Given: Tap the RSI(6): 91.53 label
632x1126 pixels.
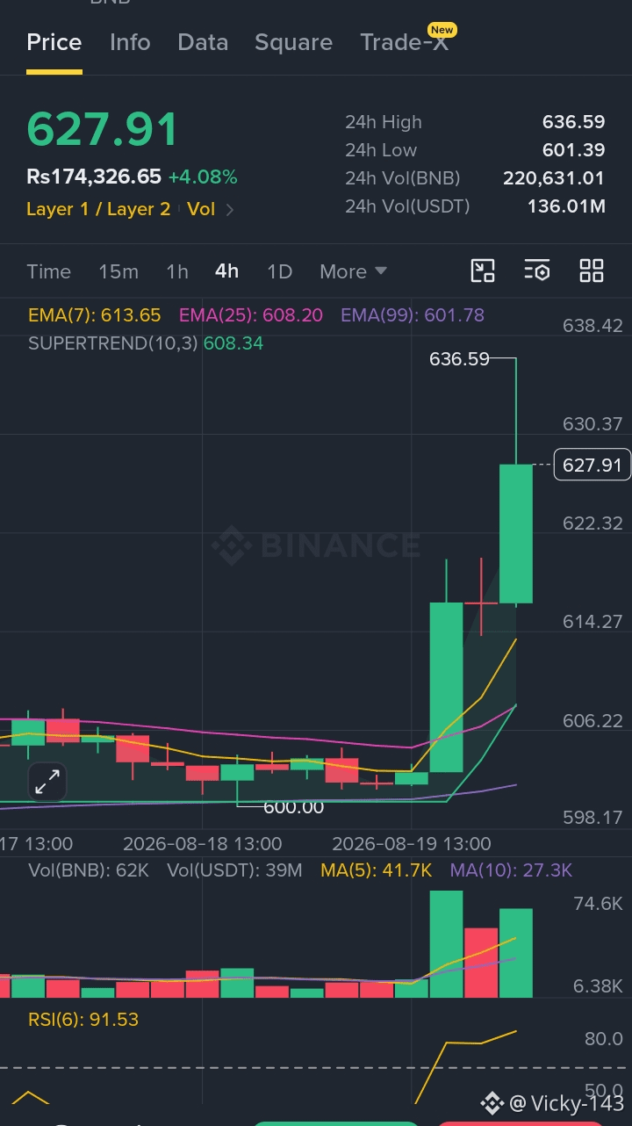Looking at the screenshot, I should pyautogui.click(x=83, y=1020).
